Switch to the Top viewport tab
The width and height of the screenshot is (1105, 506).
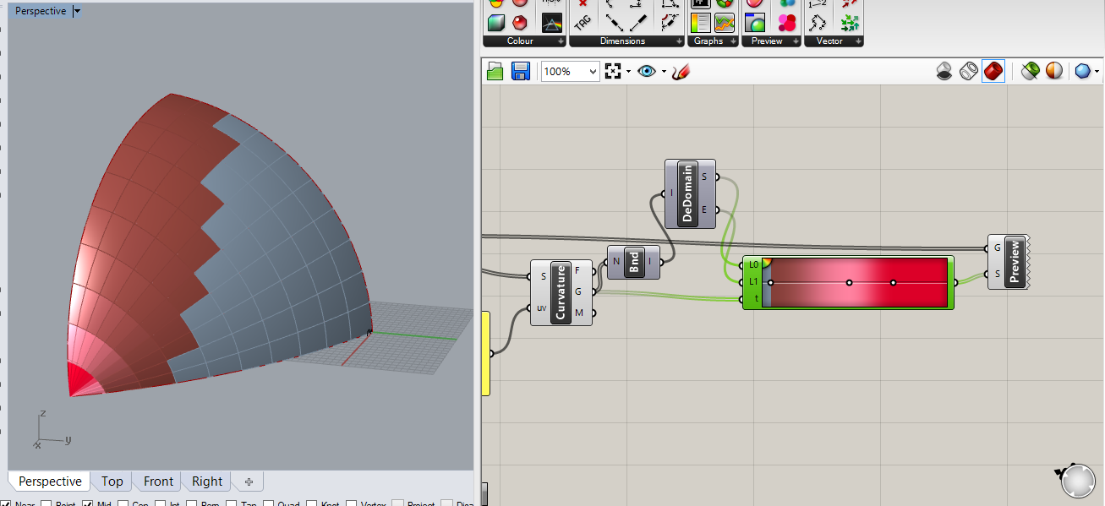(112, 481)
